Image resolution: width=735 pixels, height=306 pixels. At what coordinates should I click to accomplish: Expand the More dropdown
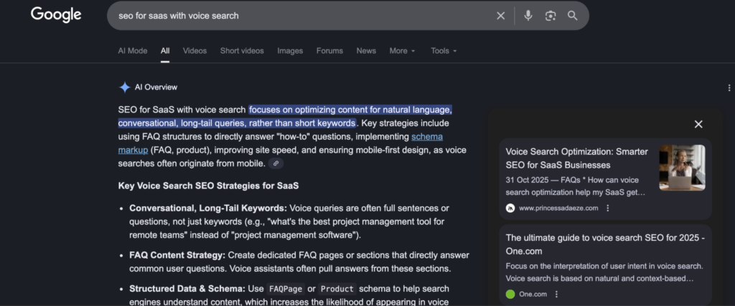pos(402,51)
